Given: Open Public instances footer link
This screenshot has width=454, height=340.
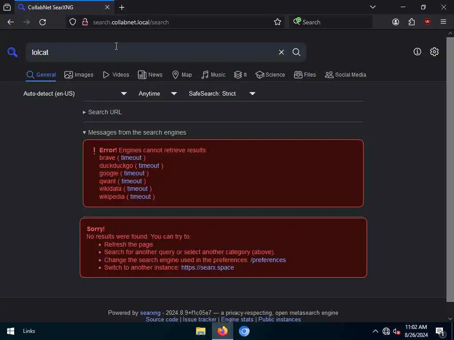Looking at the screenshot, I should (x=279, y=320).
